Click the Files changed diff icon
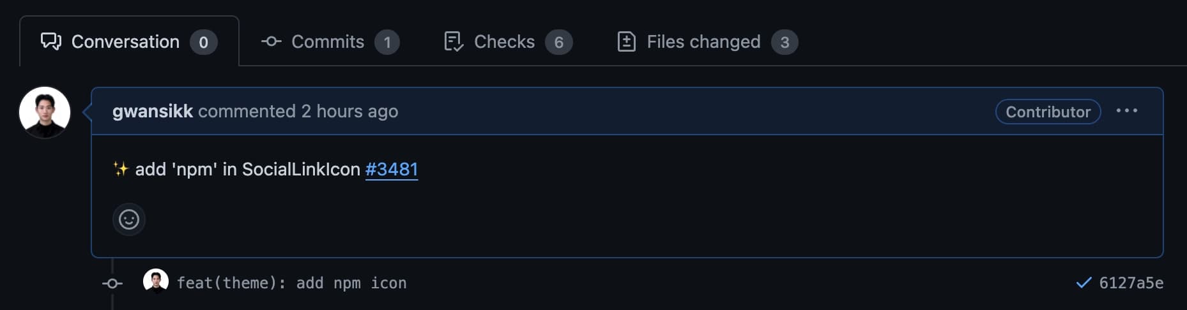The image size is (1187, 310). tap(627, 41)
